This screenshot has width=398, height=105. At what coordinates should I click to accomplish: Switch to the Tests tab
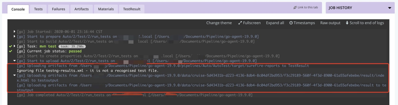(x=38, y=9)
